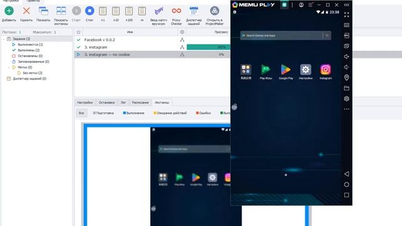Viewport: 402px width, 226px height.
Task: Collapse the Метки (0) tree node
Action: 9,67
